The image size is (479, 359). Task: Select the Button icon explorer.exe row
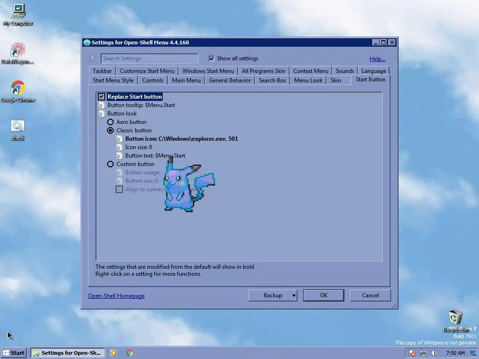tap(181, 139)
